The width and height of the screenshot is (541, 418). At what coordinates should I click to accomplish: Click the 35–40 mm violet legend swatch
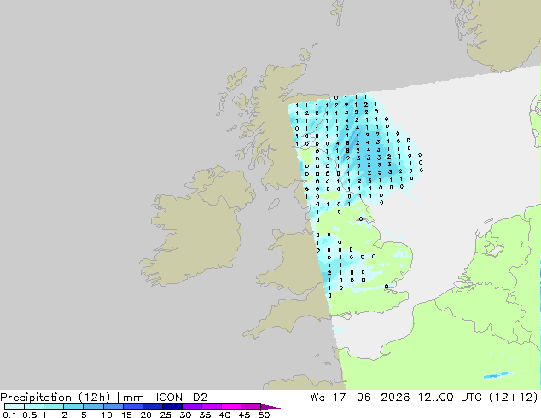click(x=212, y=407)
